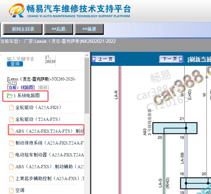Viewport: 211px width, 194px height.
Task: Click page icon beside 电动驻车制动器
Action: tap(11, 155)
